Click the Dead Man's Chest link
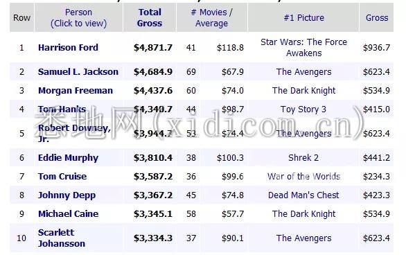Viewport: 406px width, 255px height. 303,195
